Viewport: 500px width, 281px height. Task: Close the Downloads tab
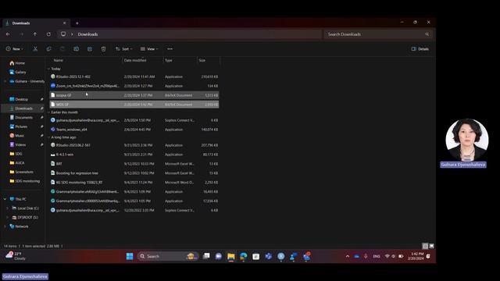pyautogui.click(x=64, y=23)
